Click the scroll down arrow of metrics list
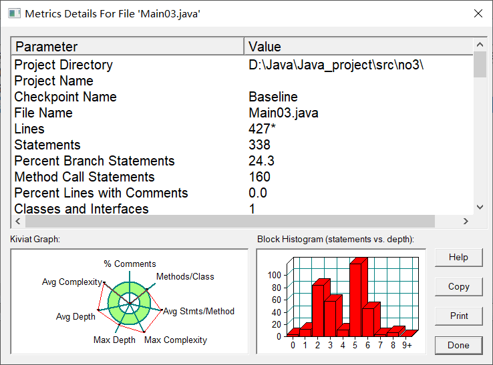Image resolution: width=493 pixels, height=365 pixels. coord(480,207)
